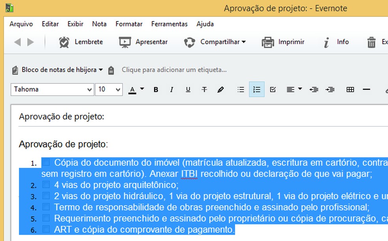
Task: Check the 'ART e cópia do comprovante' checkbox
Action: [x=47, y=229]
